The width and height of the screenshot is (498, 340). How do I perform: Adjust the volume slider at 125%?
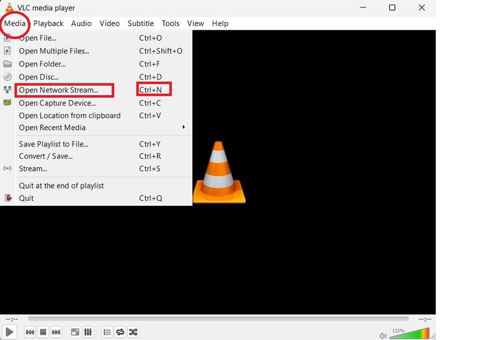tap(409, 334)
